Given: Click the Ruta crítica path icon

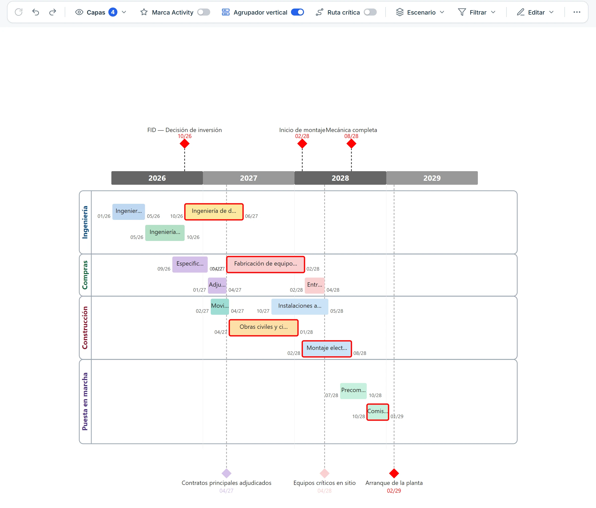Looking at the screenshot, I should click(x=320, y=12).
